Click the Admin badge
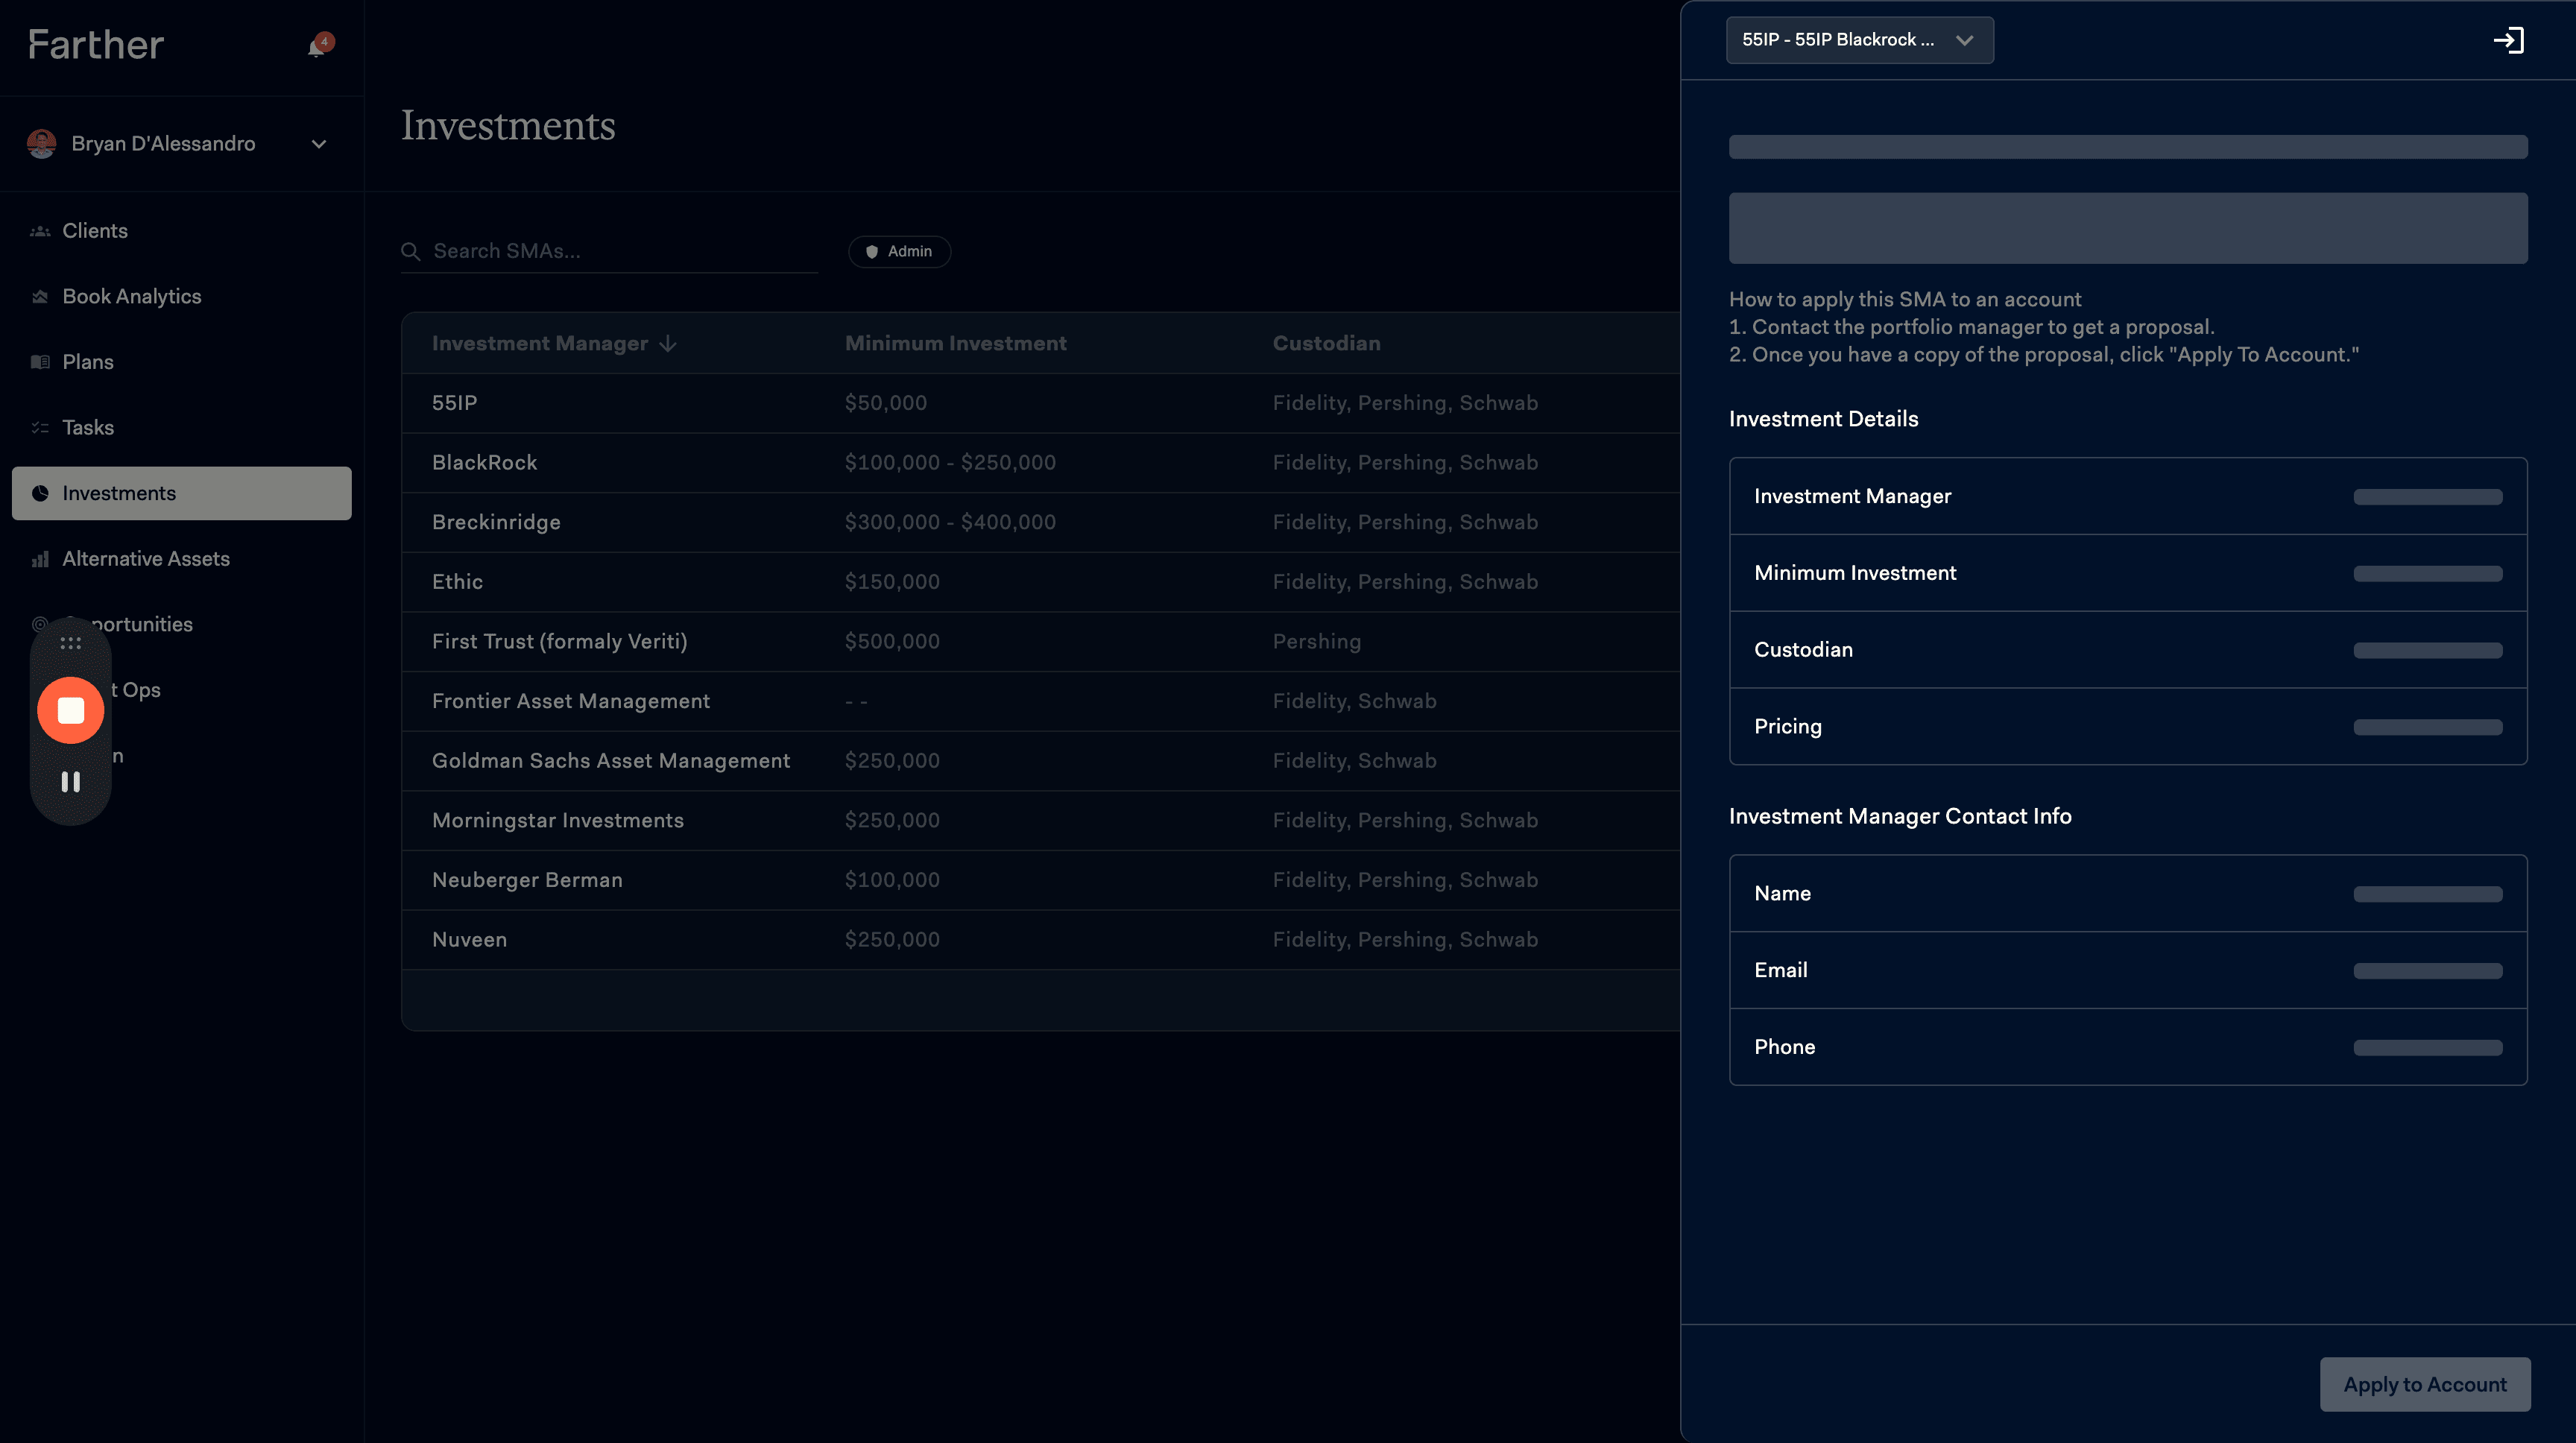 click(899, 251)
